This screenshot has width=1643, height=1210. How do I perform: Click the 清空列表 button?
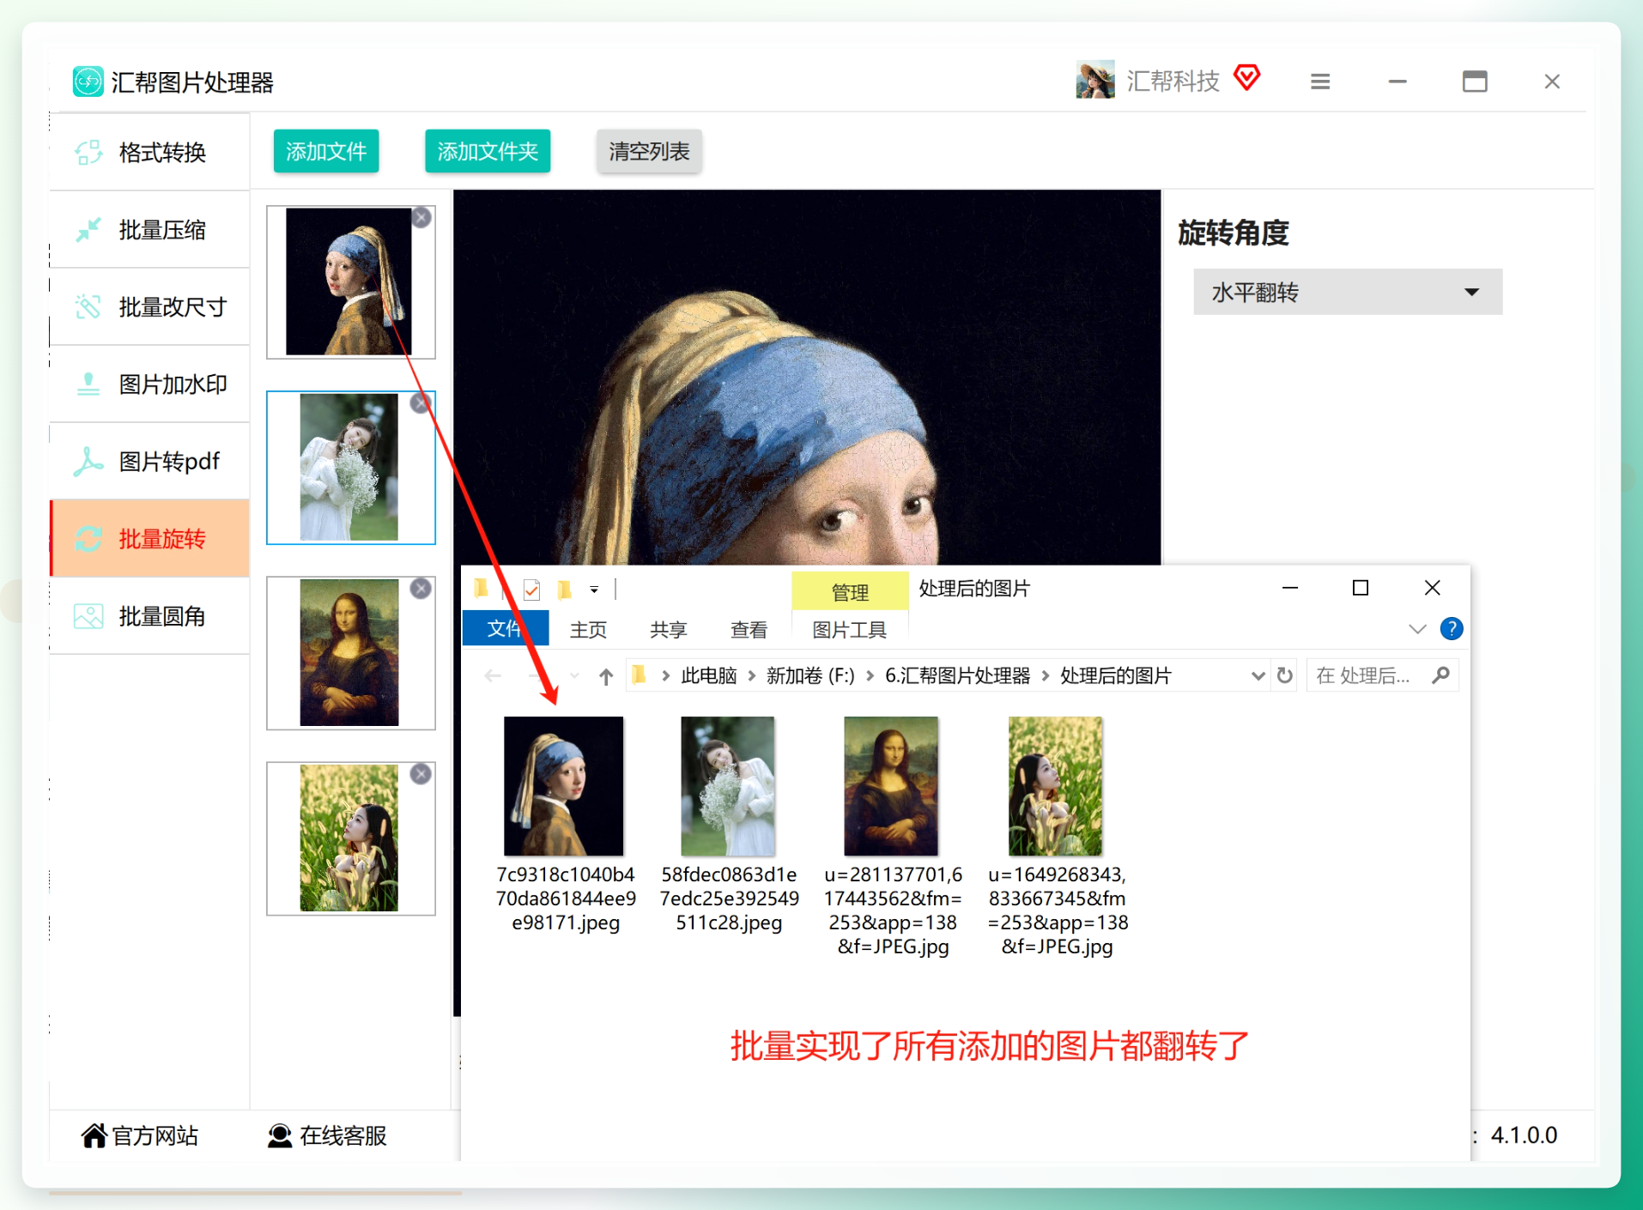pyautogui.click(x=649, y=151)
